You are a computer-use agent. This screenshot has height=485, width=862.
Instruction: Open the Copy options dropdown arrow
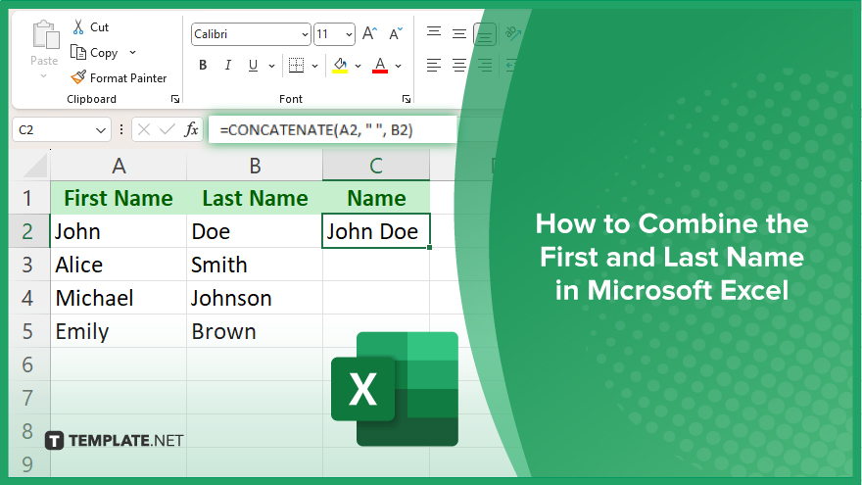click(x=132, y=52)
